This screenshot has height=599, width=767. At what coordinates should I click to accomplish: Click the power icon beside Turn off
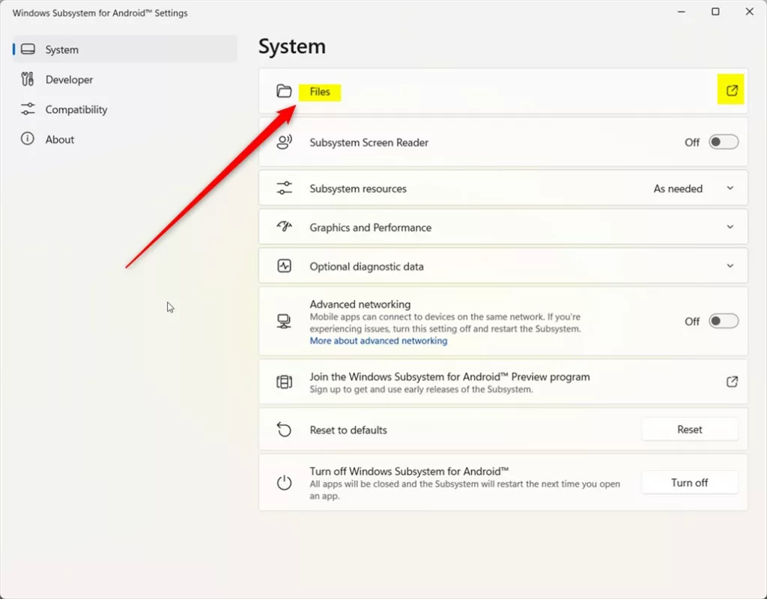coord(284,482)
